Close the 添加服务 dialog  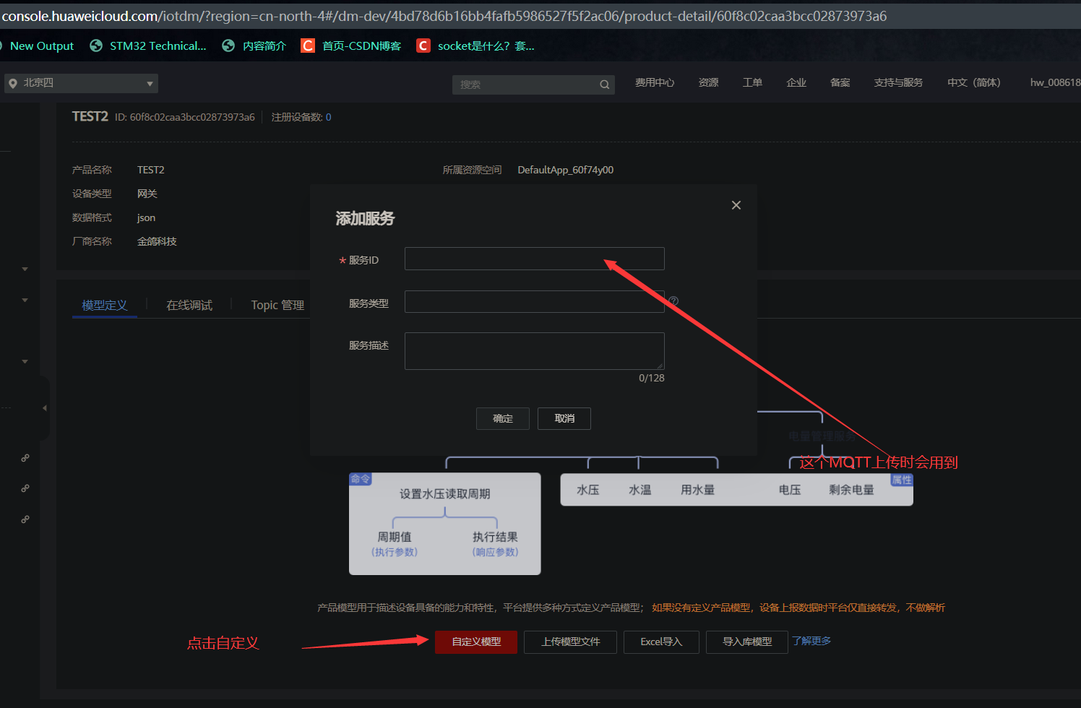pos(736,205)
